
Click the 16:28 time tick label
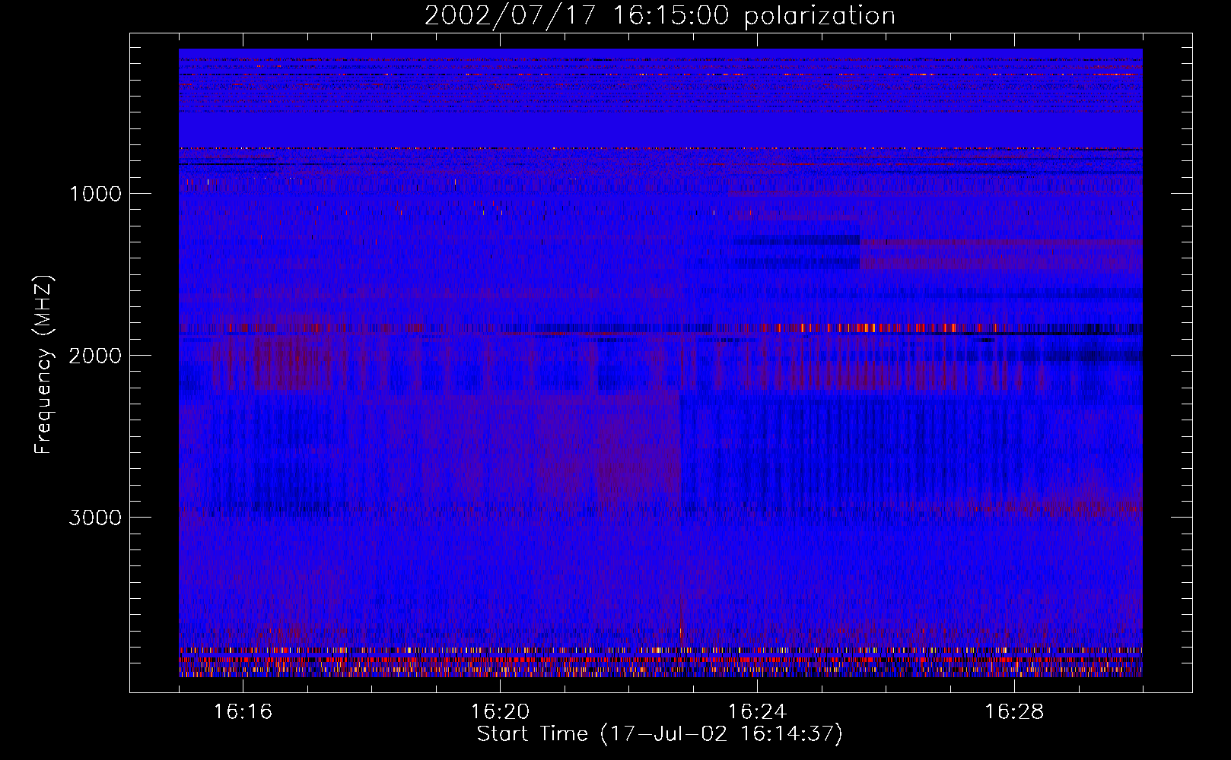click(1014, 712)
